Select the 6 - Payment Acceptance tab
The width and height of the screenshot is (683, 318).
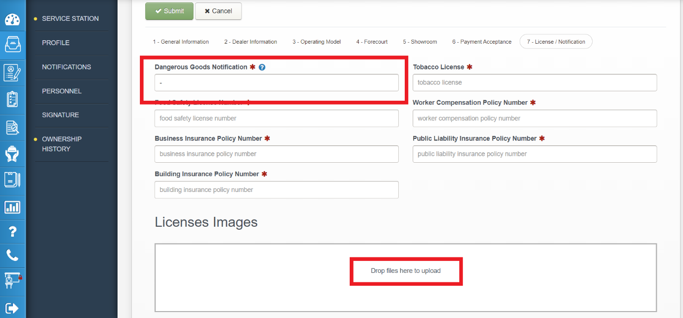[481, 42]
